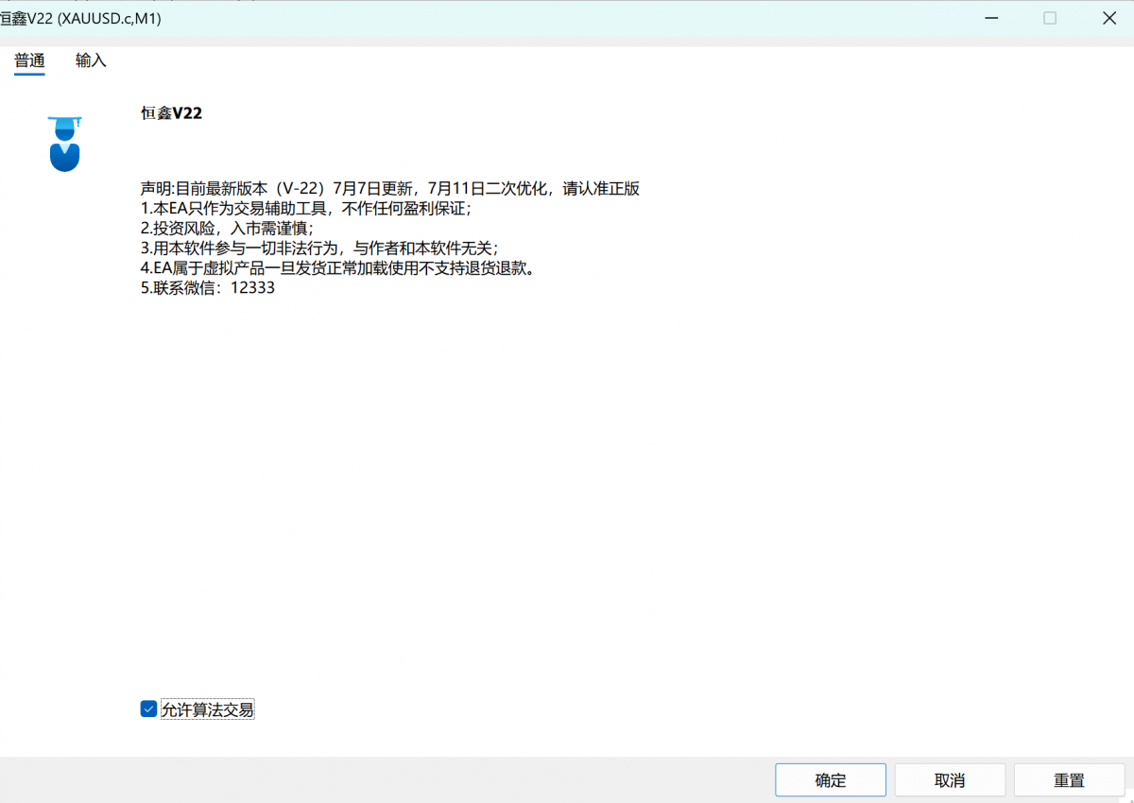Click the window title 恒鑫V22 (XAUUSD.c,M1)
This screenshot has width=1134, height=803.
pyautogui.click(x=81, y=18)
